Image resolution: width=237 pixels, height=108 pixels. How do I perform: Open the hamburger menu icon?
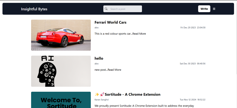click(214, 9)
